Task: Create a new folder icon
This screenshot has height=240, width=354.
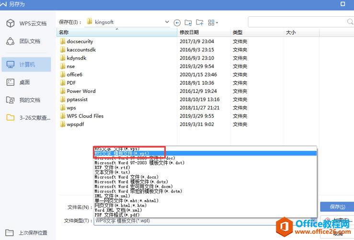Action: [200, 23]
